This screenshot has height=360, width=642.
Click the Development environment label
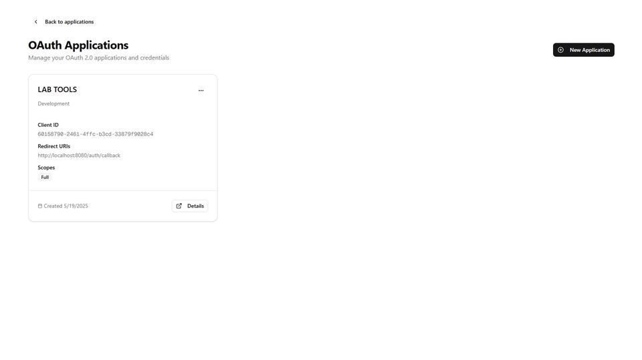tap(53, 104)
